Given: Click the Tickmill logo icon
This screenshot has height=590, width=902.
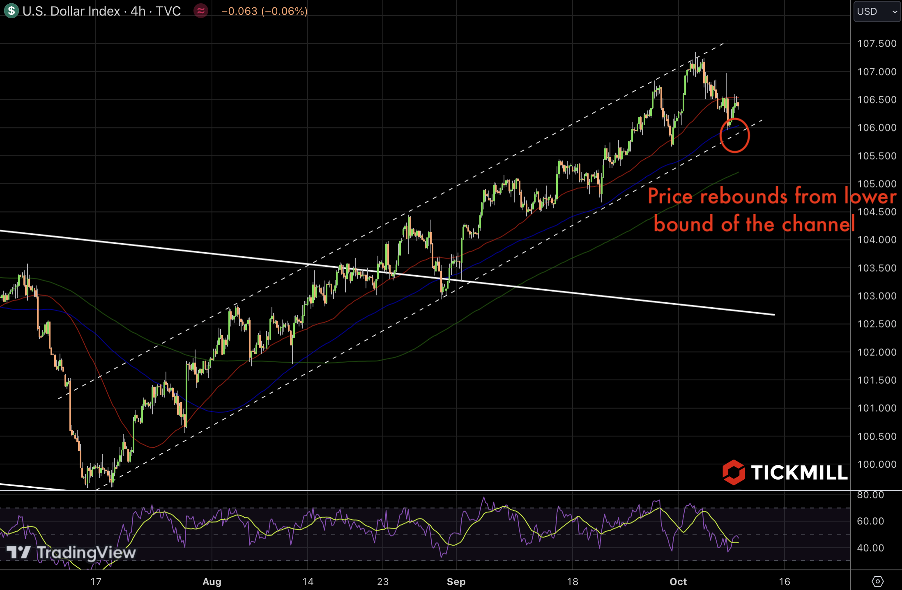Looking at the screenshot, I should (x=734, y=472).
